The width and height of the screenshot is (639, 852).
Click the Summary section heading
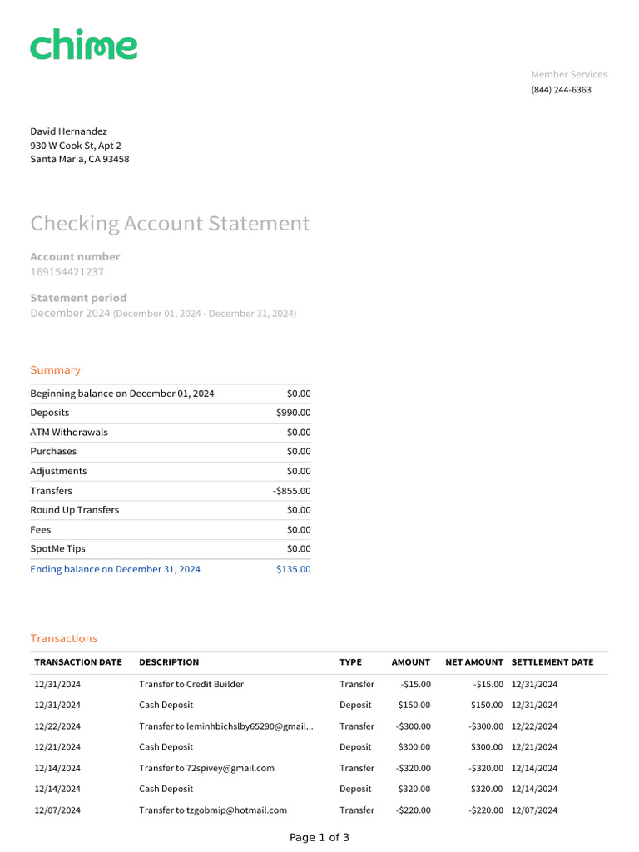[x=56, y=370]
